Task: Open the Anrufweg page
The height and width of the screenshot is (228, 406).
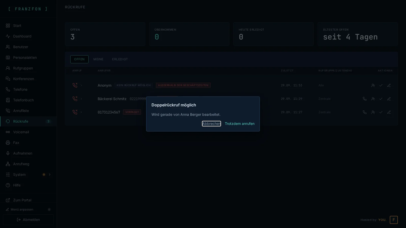Action: 28,164
